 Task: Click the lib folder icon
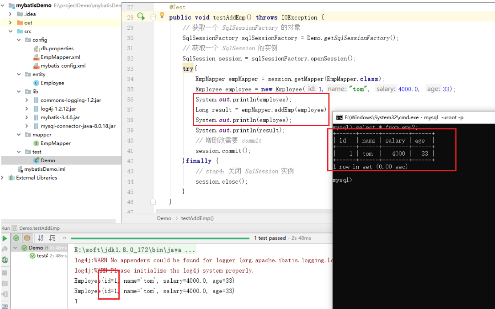[28, 92]
